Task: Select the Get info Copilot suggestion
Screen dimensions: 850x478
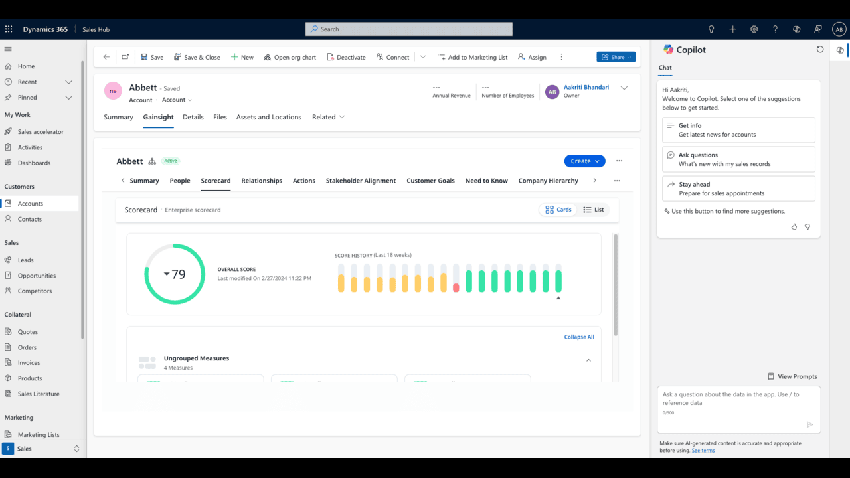Action: (x=738, y=130)
